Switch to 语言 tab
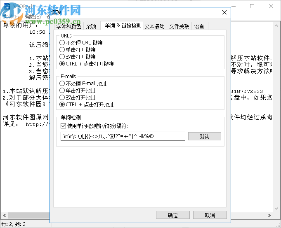 (199, 26)
